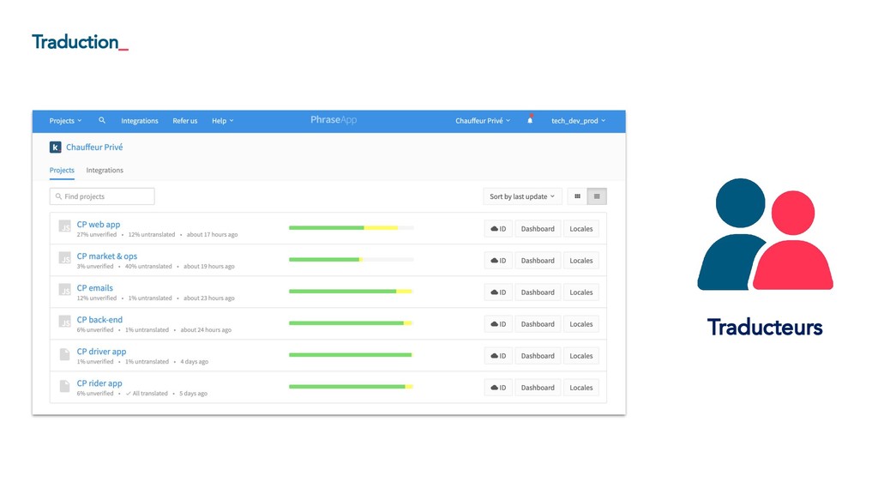Click the CP driver app progress bar

point(351,355)
